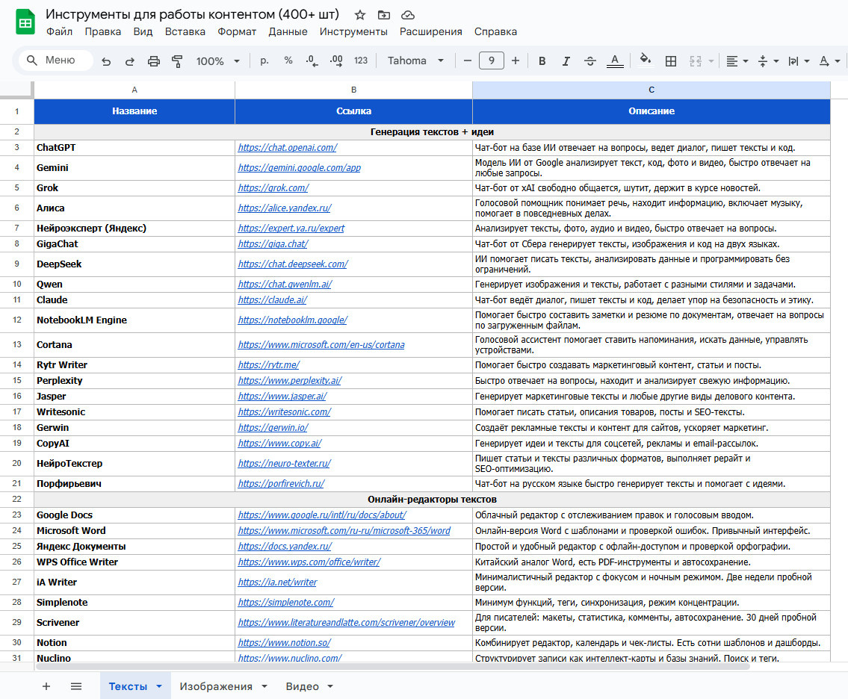The height and width of the screenshot is (699, 848).
Task: Open the Расширения menu
Action: 430,32
